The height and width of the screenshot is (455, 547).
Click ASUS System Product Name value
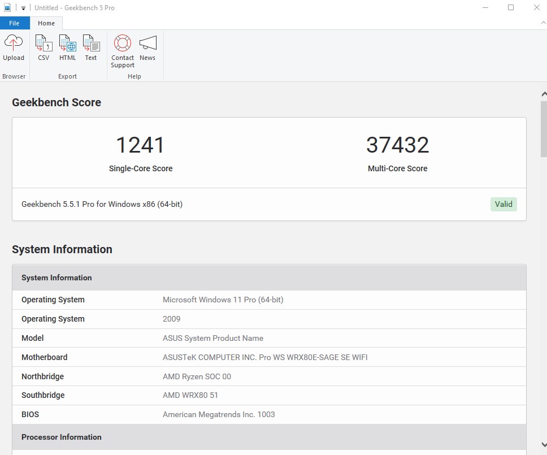213,338
